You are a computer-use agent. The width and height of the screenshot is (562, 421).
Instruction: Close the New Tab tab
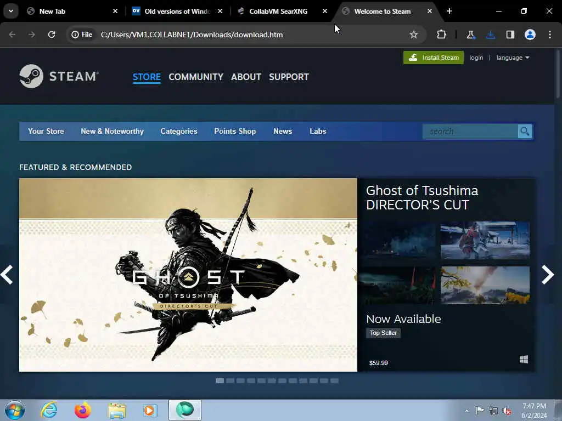[x=115, y=11]
